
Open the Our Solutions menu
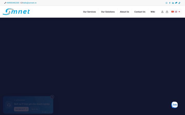(108, 12)
